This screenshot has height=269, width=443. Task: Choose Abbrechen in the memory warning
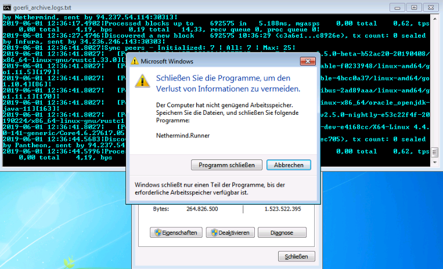[289, 165]
